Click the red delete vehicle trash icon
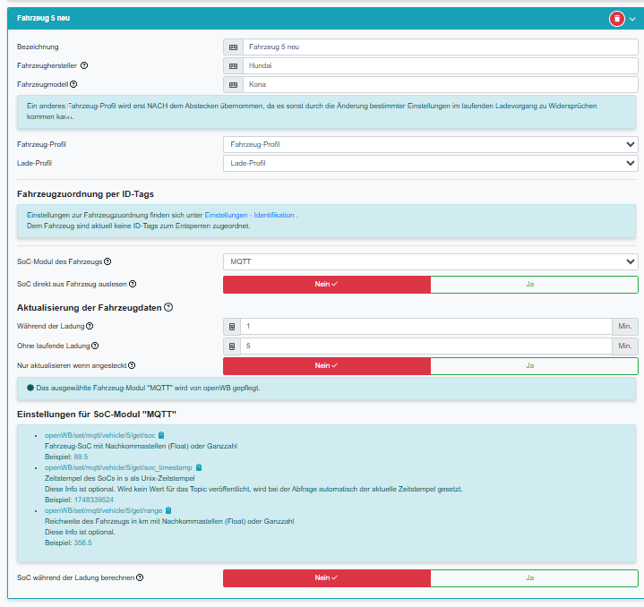The width and height of the screenshot is (644, 607). 616,18
